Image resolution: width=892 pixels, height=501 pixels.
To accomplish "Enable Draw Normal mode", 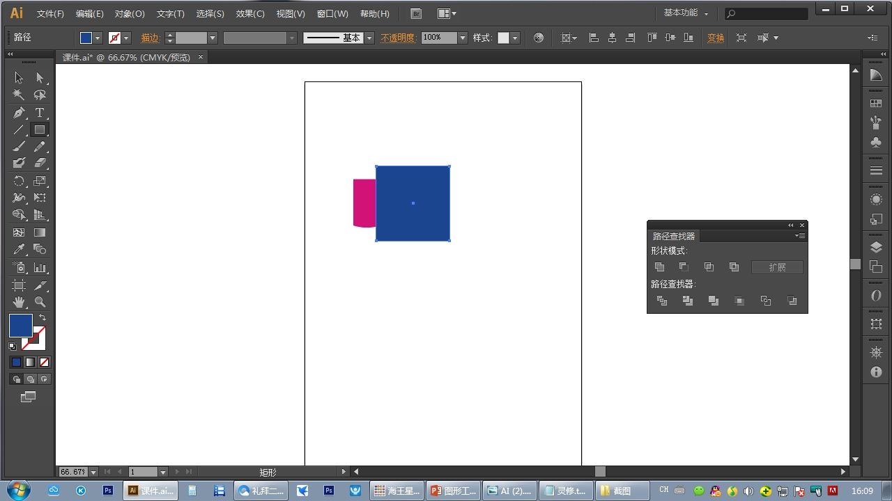I will [x=16, y=379].
